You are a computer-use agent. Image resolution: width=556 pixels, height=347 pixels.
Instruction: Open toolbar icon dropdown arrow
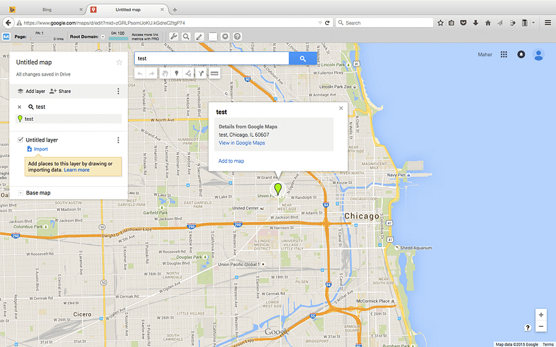533,23
